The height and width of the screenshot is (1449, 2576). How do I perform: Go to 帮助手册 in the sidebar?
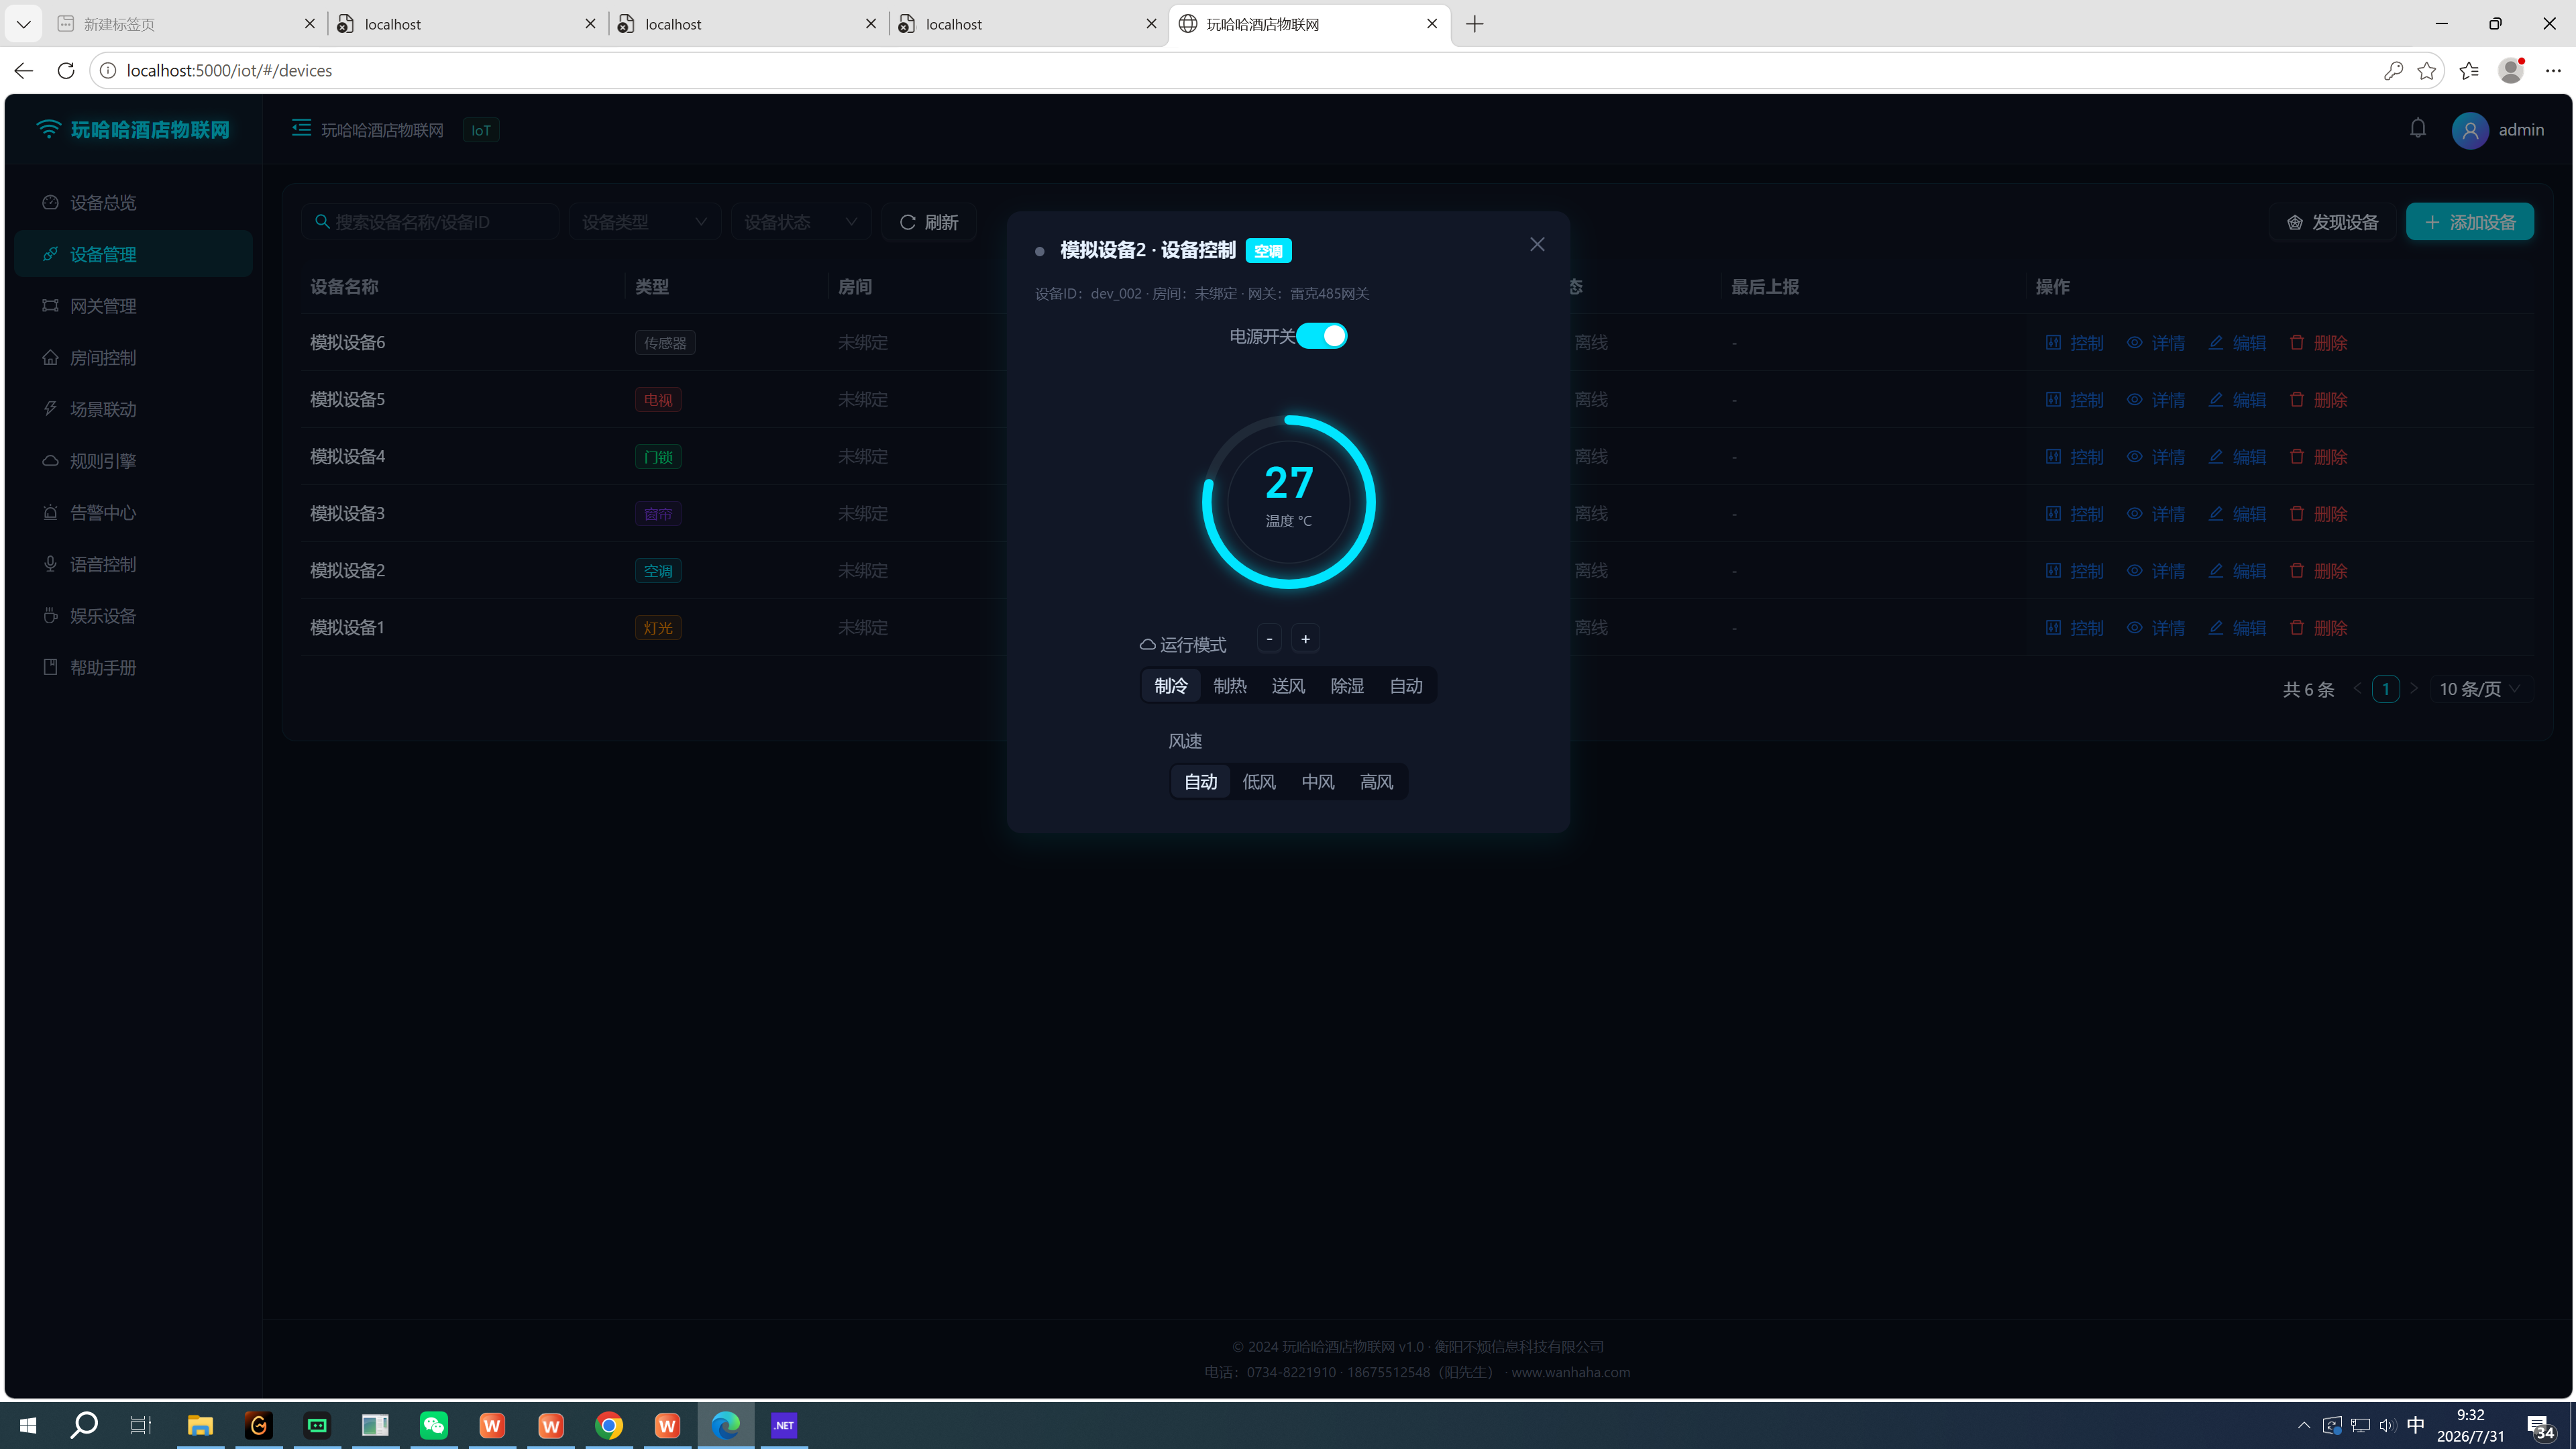[x=134, y=668]
